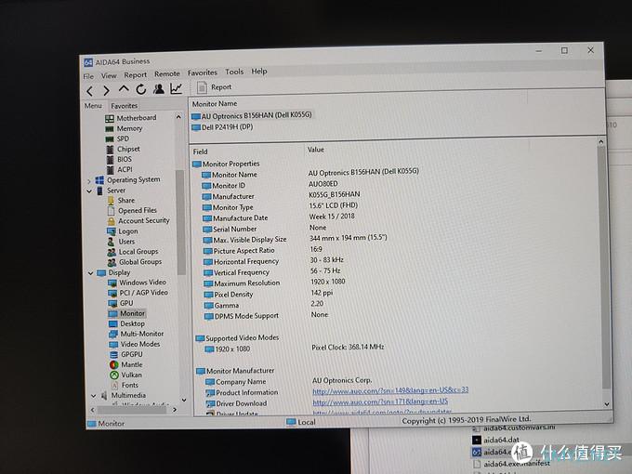This screenshot has width=632, height=474.
Task: Click the Field column header
Action: (201, 151)
